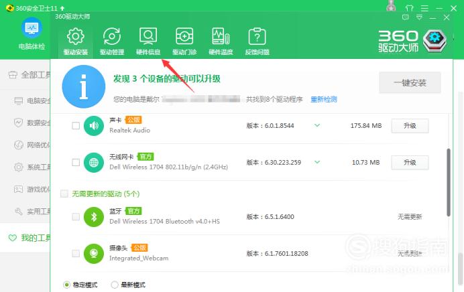This screenshot has width=464, height=292.
Task: Select 全部工具 in the sidebar
Action: tap(30, 75)
